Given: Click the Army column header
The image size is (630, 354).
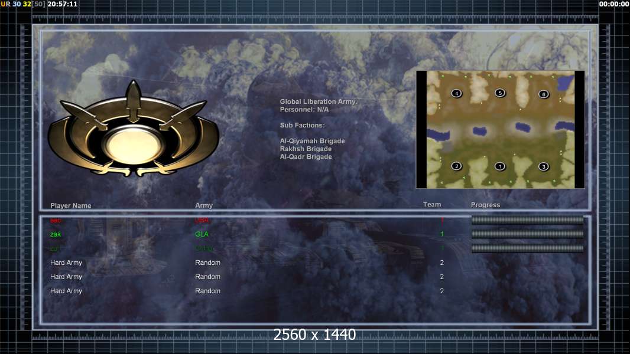Looking at the screenshot, I should [204, 205].
